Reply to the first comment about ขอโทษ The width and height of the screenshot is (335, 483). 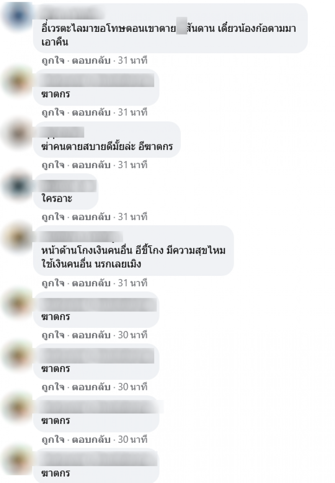click(91, 60)
